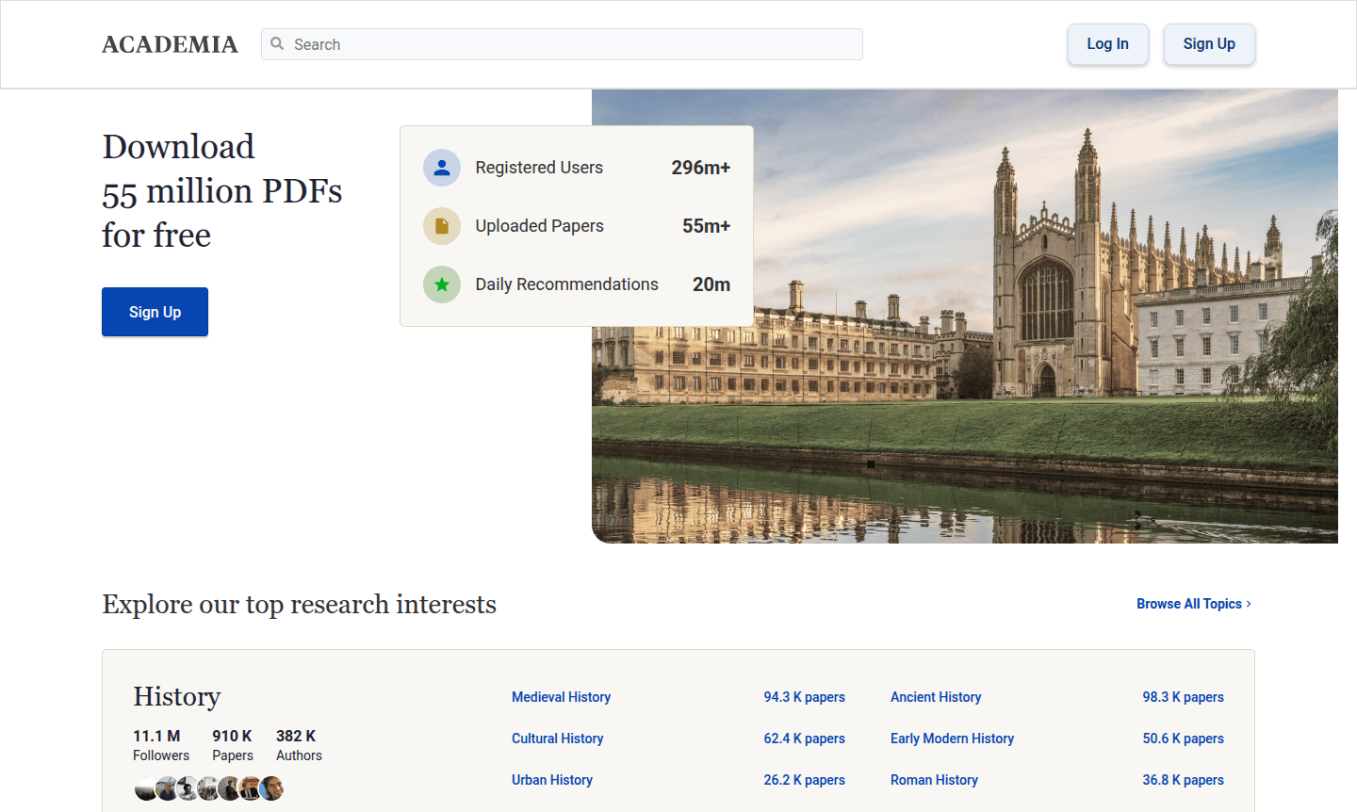Image resolution: width=1357 pixels, height=812 pixels.
Task: Open the Roman History topic
Action: [934, 780]
